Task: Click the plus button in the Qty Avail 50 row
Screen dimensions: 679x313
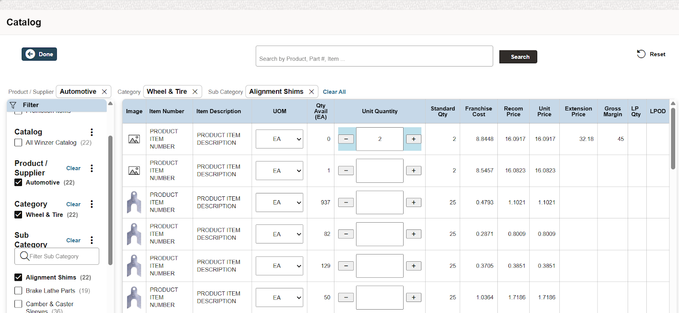Action: 414,298
